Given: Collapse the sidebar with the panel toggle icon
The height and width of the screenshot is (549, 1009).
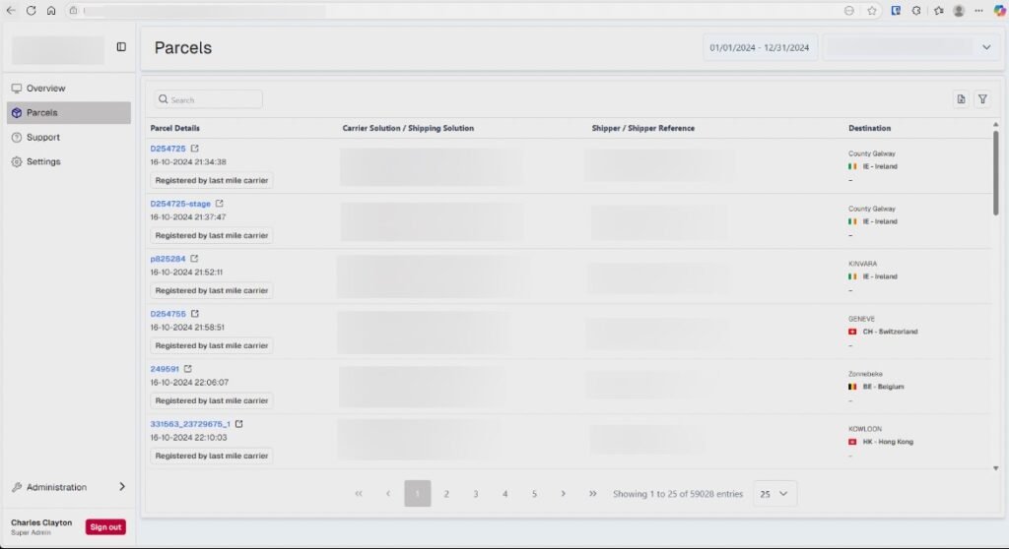Looking at the screenshot, I should [121, 46].
